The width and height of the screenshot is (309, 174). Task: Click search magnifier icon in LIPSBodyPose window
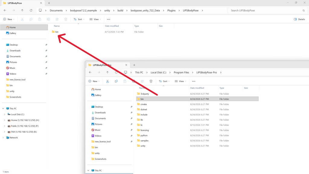pyautogui.click(x=304, y=11)
